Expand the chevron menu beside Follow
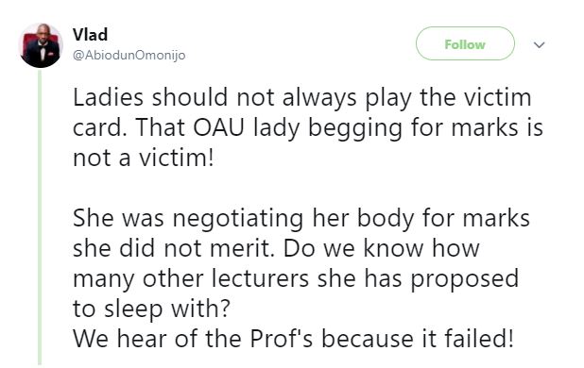The width and height of the screenshot is (584, 368). 539,45
